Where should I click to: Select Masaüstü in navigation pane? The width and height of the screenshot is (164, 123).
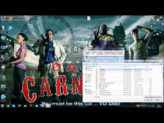(x=89, y=68)
